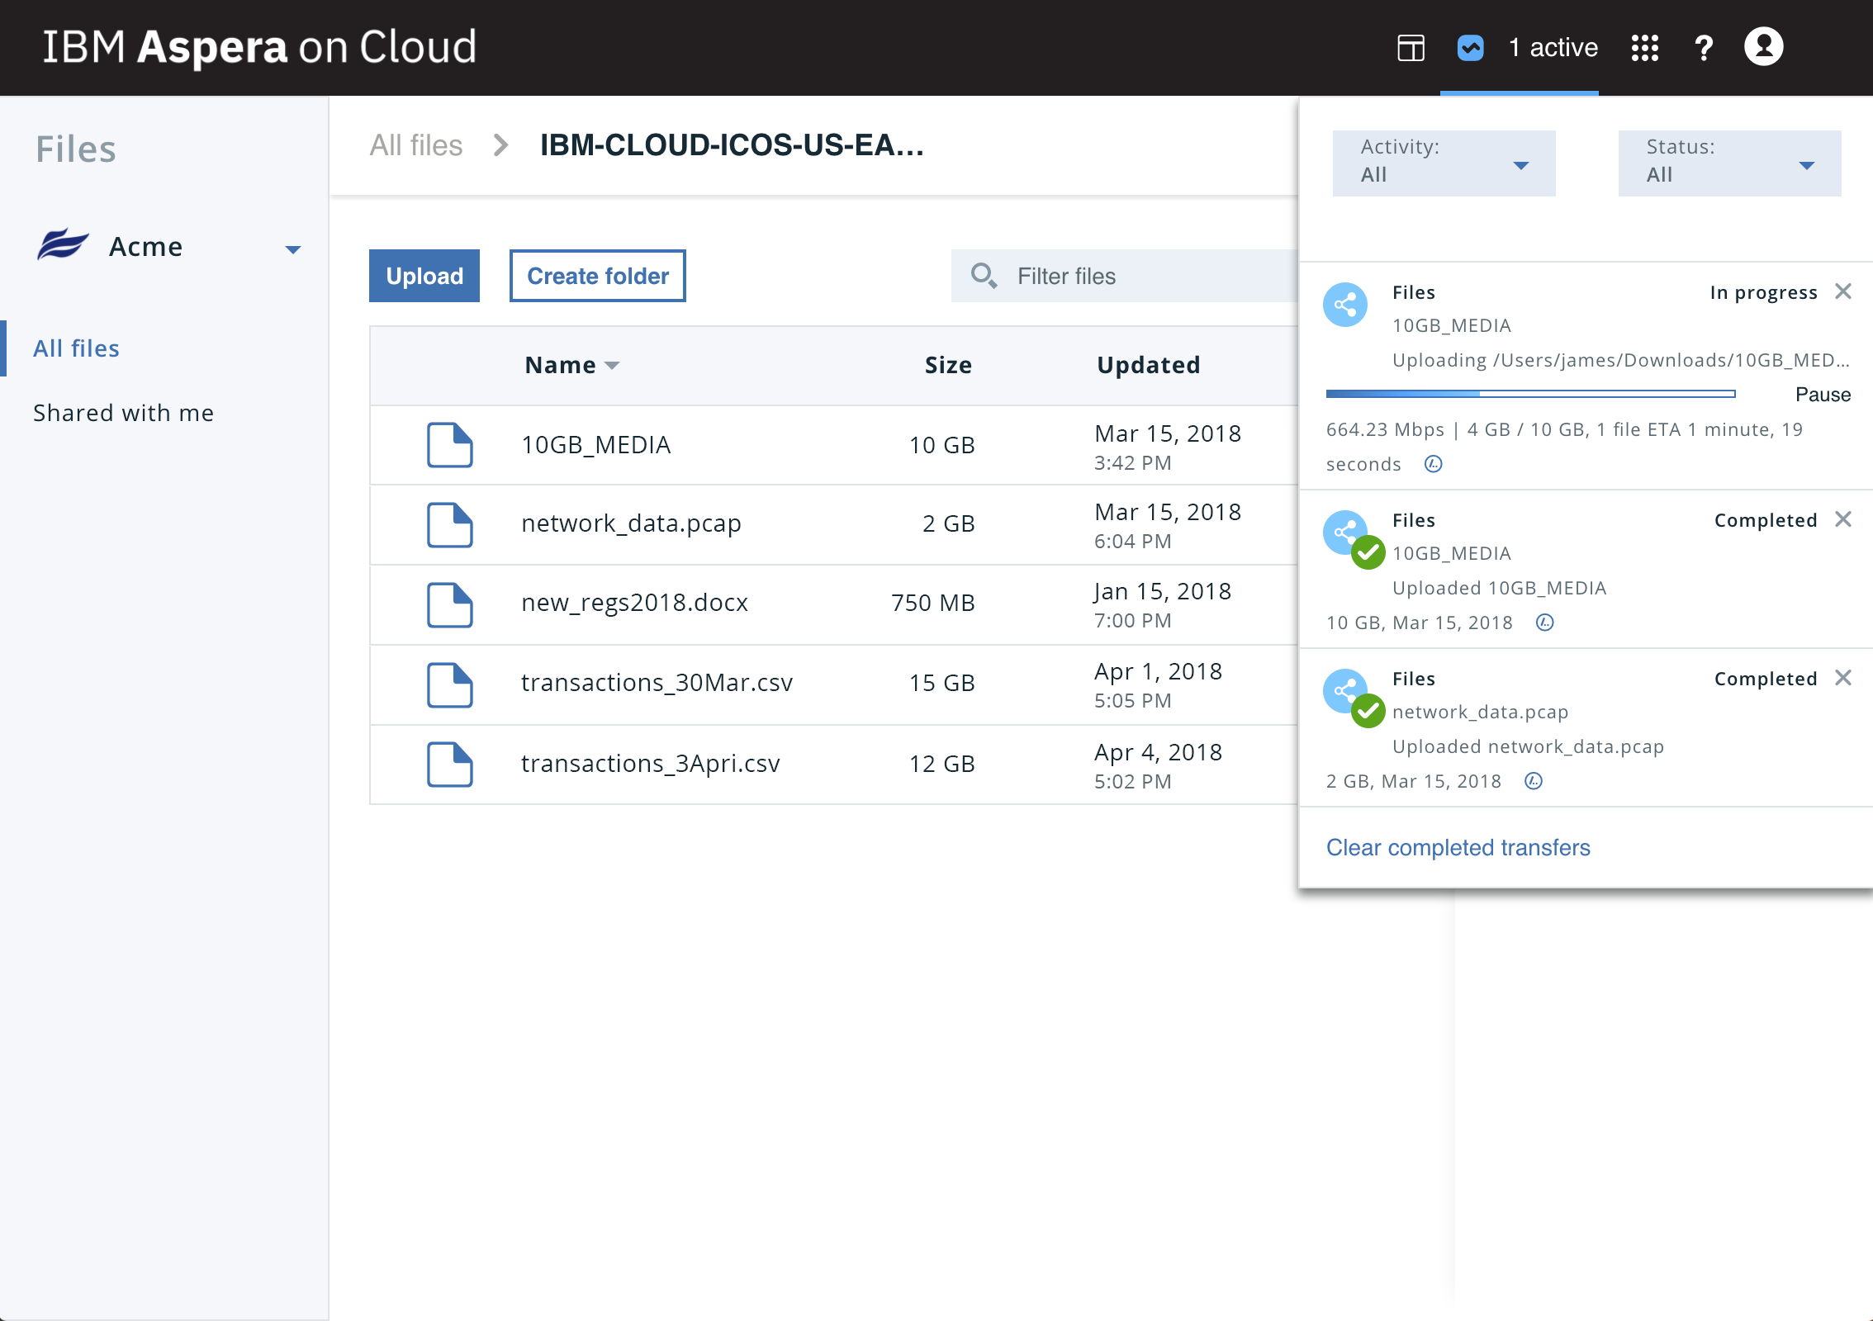This screenshot has height=1321, width=1873.
Task: Open the transfer activity panel icon
Action: coord(1471,48)
